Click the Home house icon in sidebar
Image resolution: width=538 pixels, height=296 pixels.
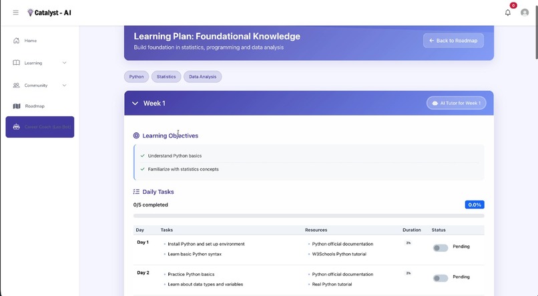coord(17,41)
